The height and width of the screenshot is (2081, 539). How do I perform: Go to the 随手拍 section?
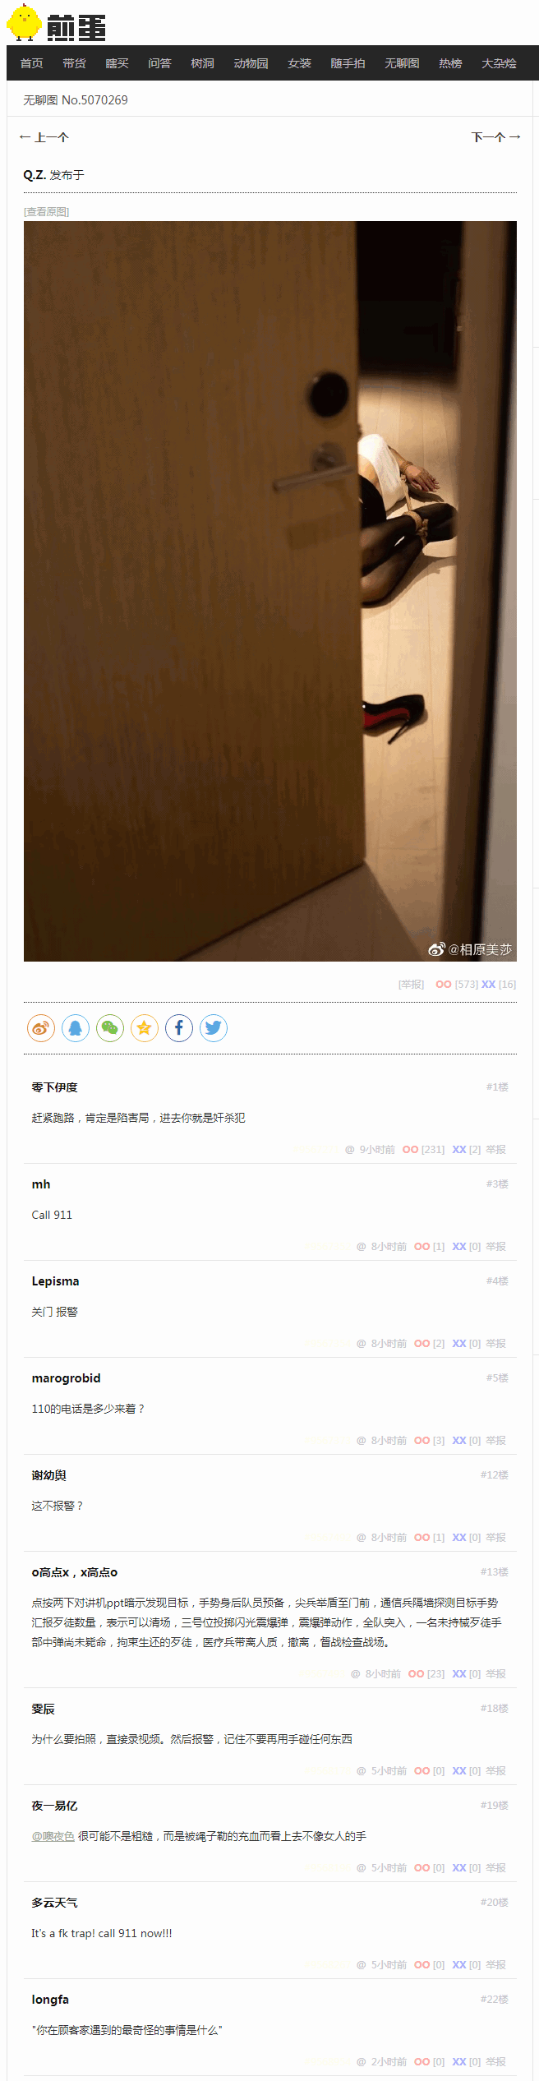pos(348,63)
